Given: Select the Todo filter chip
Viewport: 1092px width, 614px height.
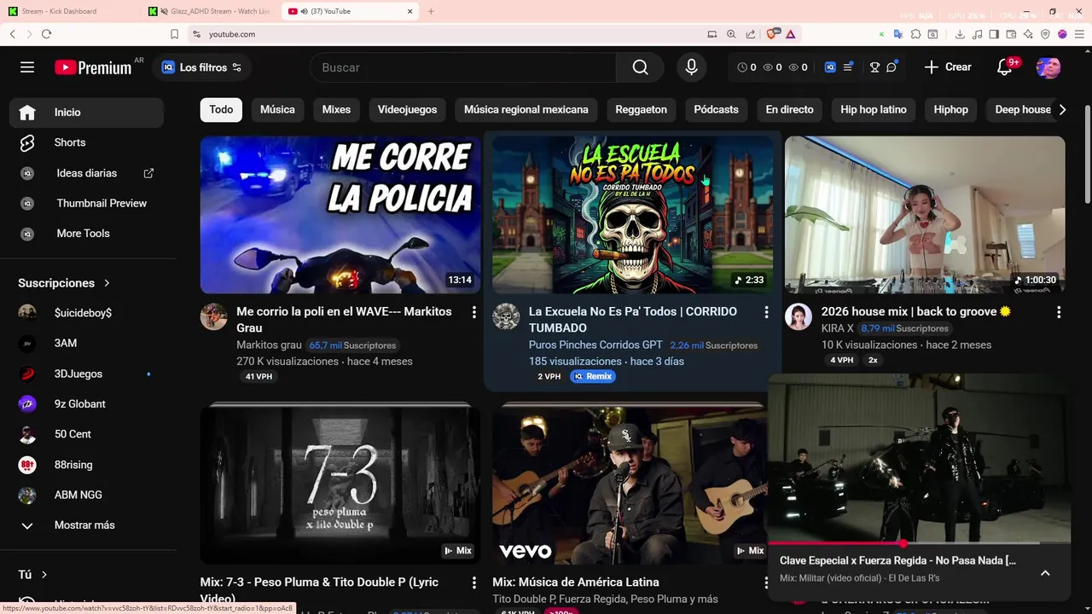Looking at the screenshot, I should (x=221, y=109).
